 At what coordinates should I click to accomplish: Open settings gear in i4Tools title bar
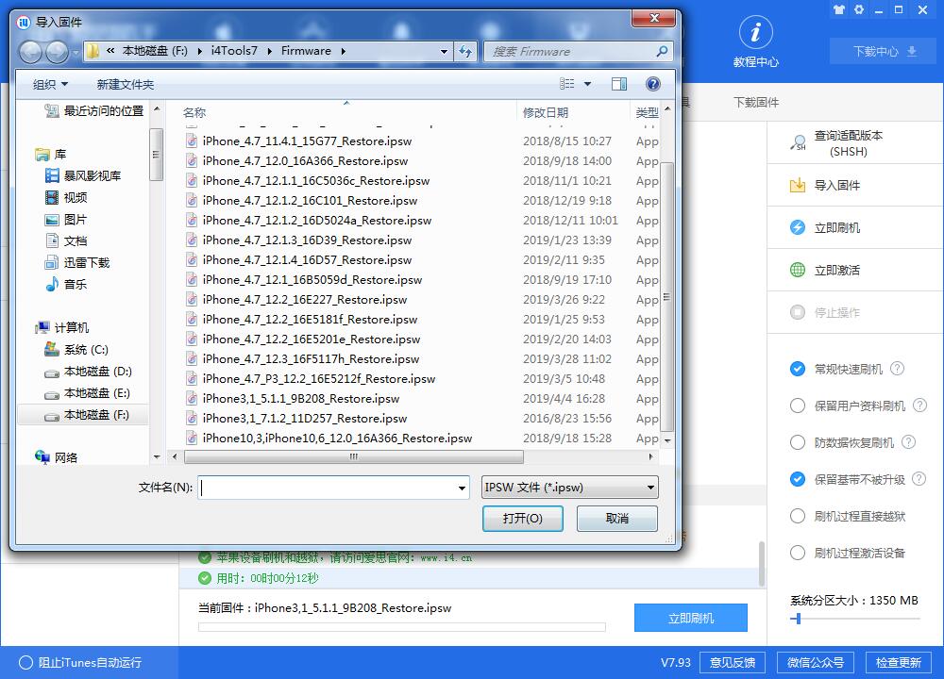tap(859, 9)
